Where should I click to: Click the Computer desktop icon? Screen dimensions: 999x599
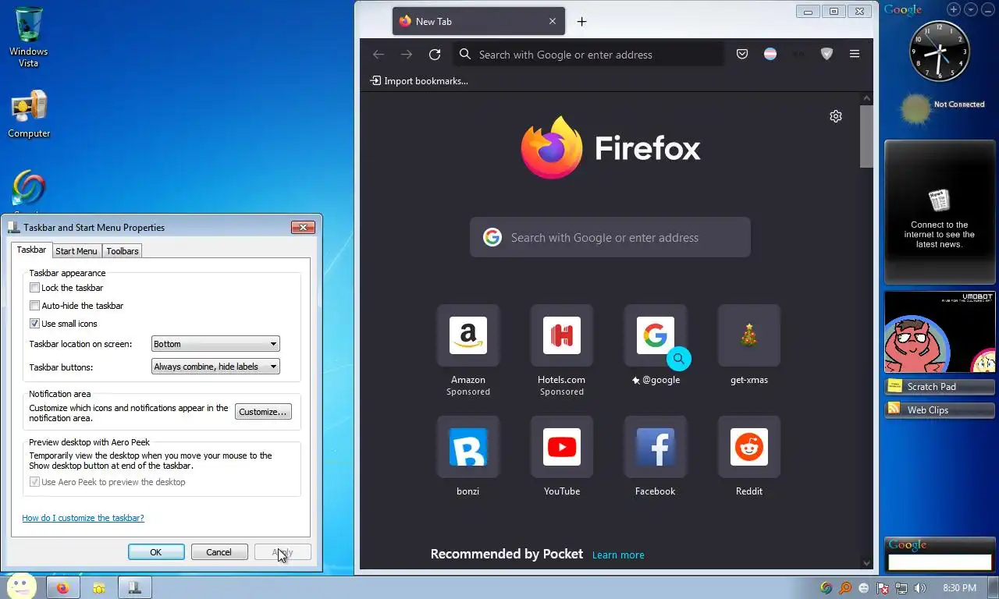click(x=29, y=114)
